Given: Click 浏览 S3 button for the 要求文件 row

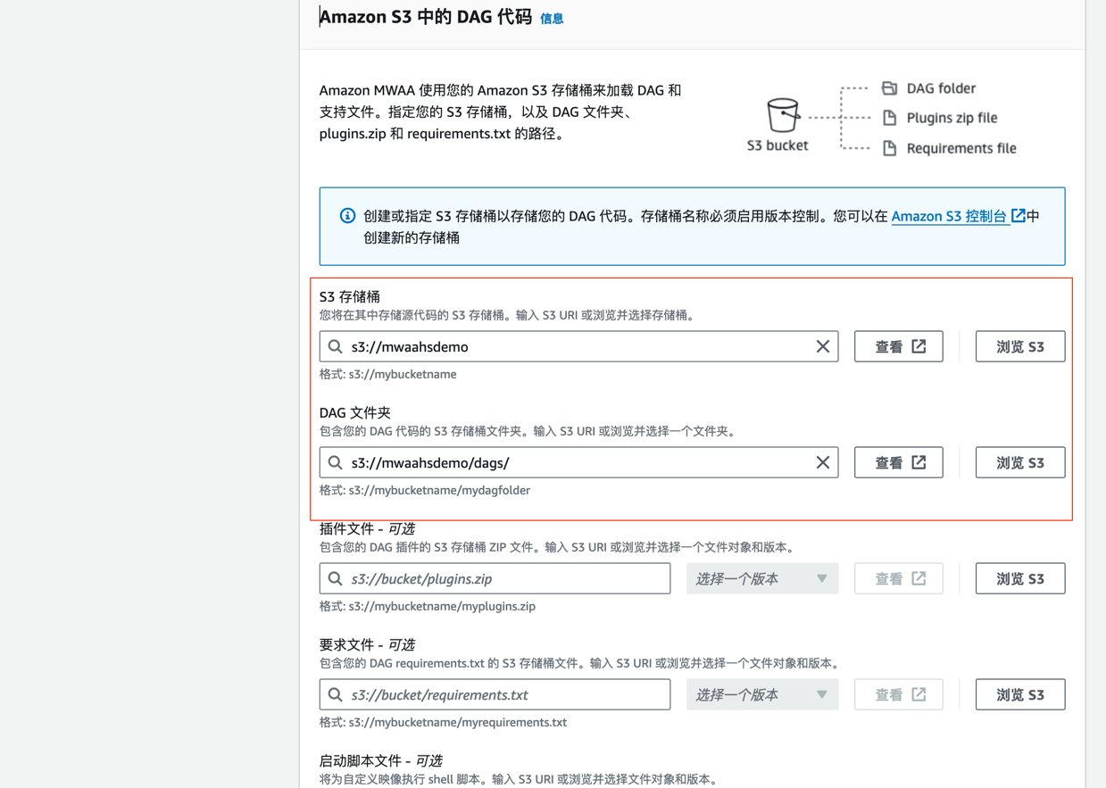Looking at the screenshot, I should click(x=1019, y=694).
